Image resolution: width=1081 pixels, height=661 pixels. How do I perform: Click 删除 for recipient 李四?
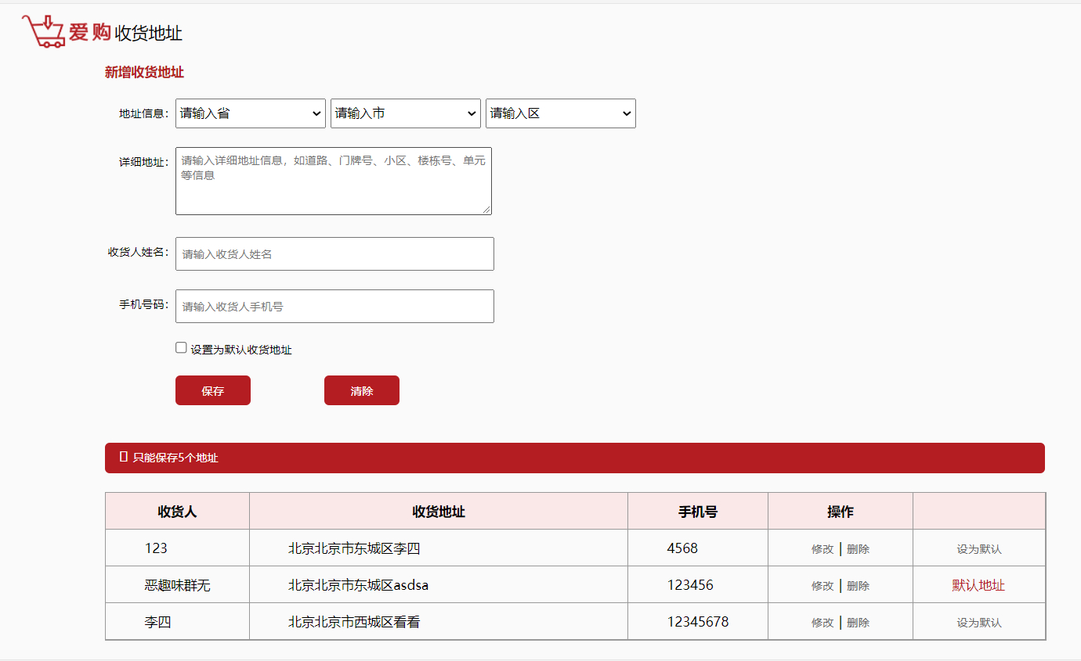[859, 622]
